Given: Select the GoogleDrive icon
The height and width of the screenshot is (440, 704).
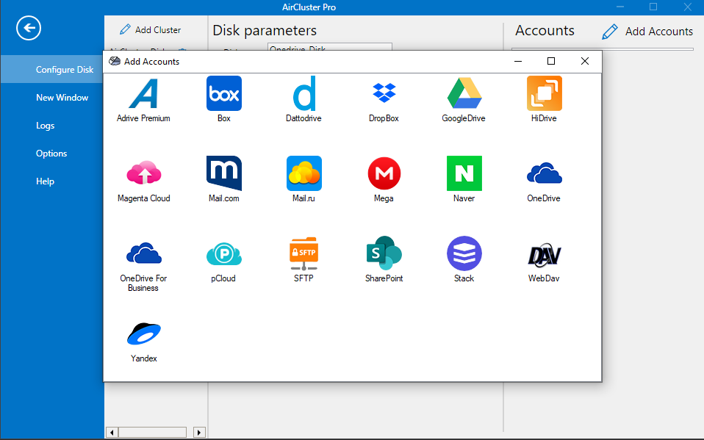Looking at the screenshot, I should (x=464, y=93).
